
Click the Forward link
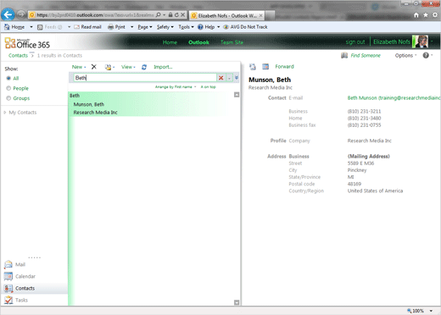[284, 67]
